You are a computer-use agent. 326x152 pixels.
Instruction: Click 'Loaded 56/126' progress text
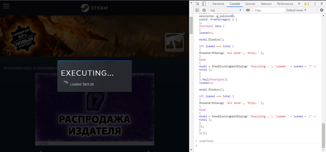pyautogui.click(x=82, y=84)
